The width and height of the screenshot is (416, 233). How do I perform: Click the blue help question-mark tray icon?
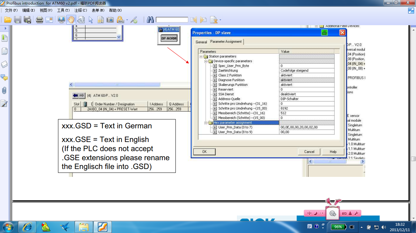tap(316, 227)
